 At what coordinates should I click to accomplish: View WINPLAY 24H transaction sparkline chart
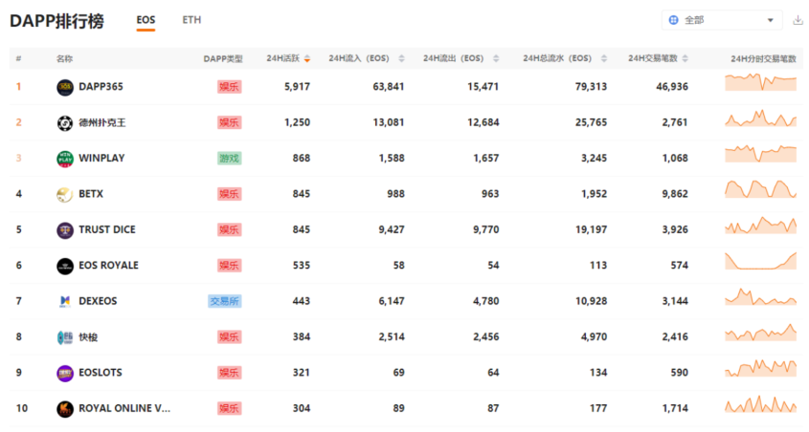point(760,154)
